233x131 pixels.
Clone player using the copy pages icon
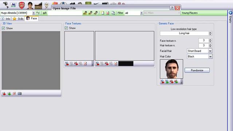pyautogui.click(x=113, y=13)
